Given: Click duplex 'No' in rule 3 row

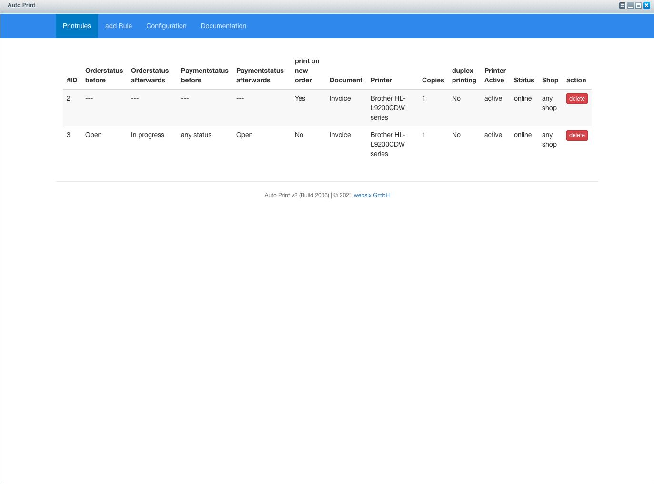Looking at the screenshot, I should (x=456, y=135).
